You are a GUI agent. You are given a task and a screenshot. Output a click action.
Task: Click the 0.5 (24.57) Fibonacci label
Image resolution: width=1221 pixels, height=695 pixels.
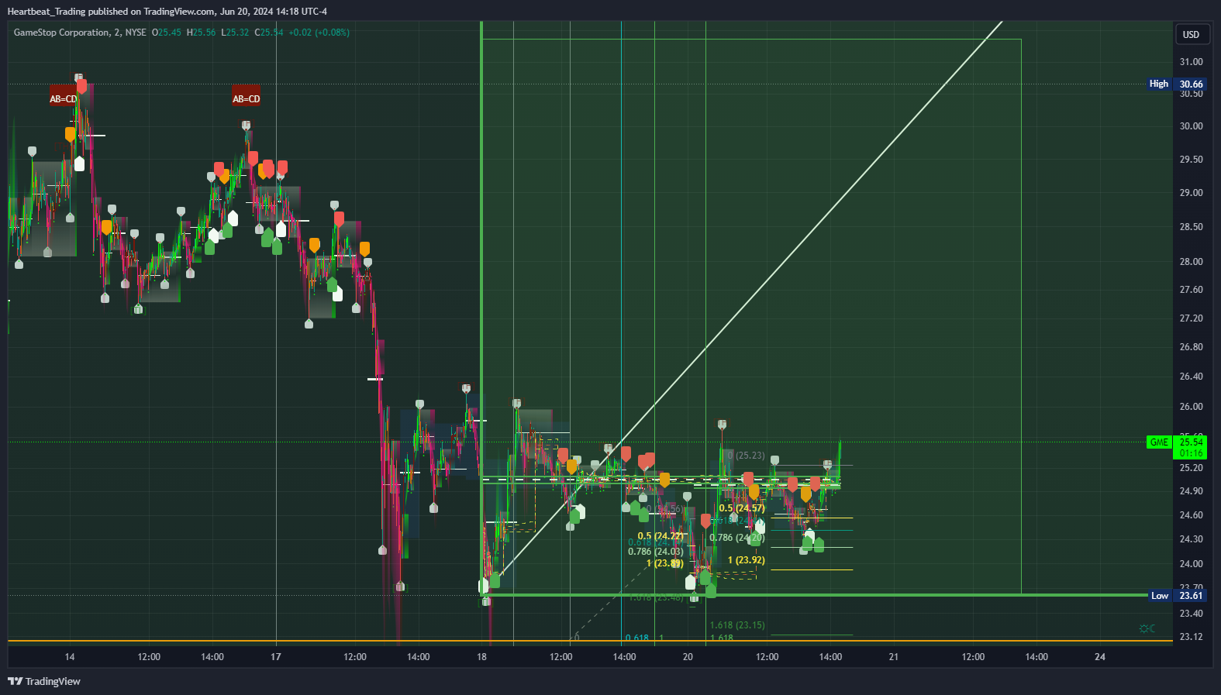pyautogui.click(x=742, y=508)
